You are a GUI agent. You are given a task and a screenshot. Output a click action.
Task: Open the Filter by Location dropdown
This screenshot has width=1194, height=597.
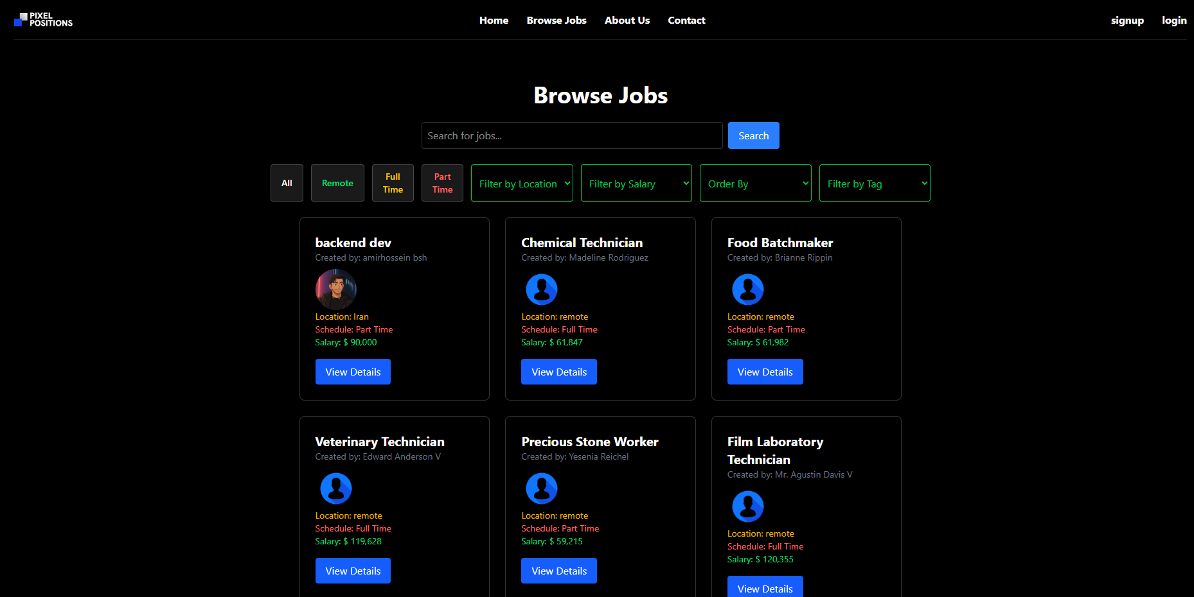point(522,183)
